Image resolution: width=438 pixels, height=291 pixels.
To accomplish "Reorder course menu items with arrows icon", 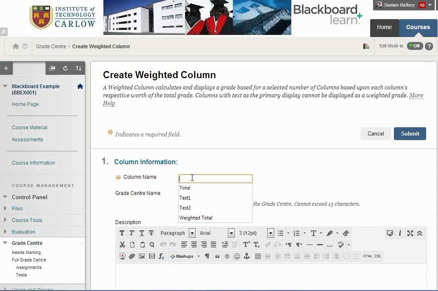I will click(x=78, y=68).
